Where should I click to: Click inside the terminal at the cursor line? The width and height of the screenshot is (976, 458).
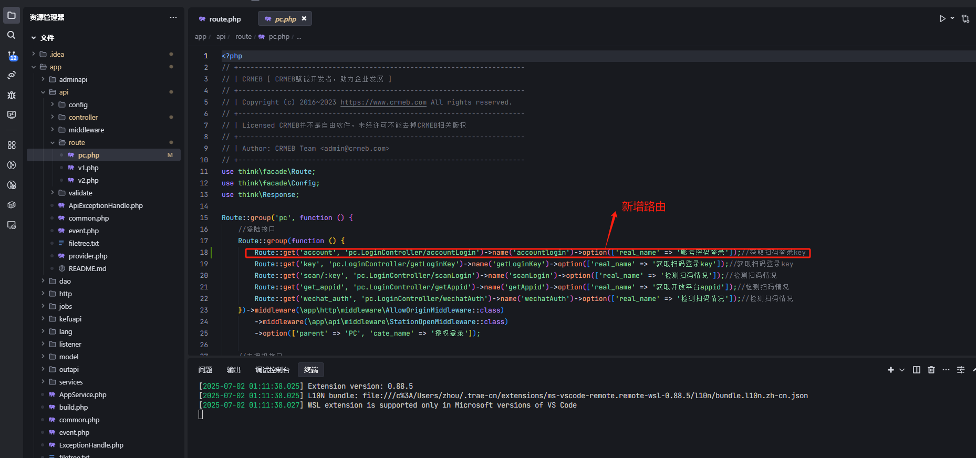[201, 414]
